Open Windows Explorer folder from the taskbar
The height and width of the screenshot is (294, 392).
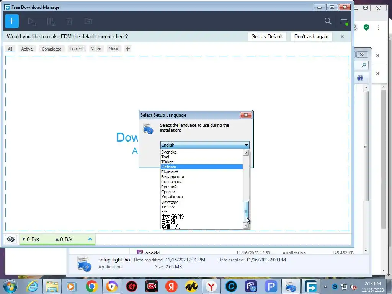pyautogui.click(x=52, y=286)
